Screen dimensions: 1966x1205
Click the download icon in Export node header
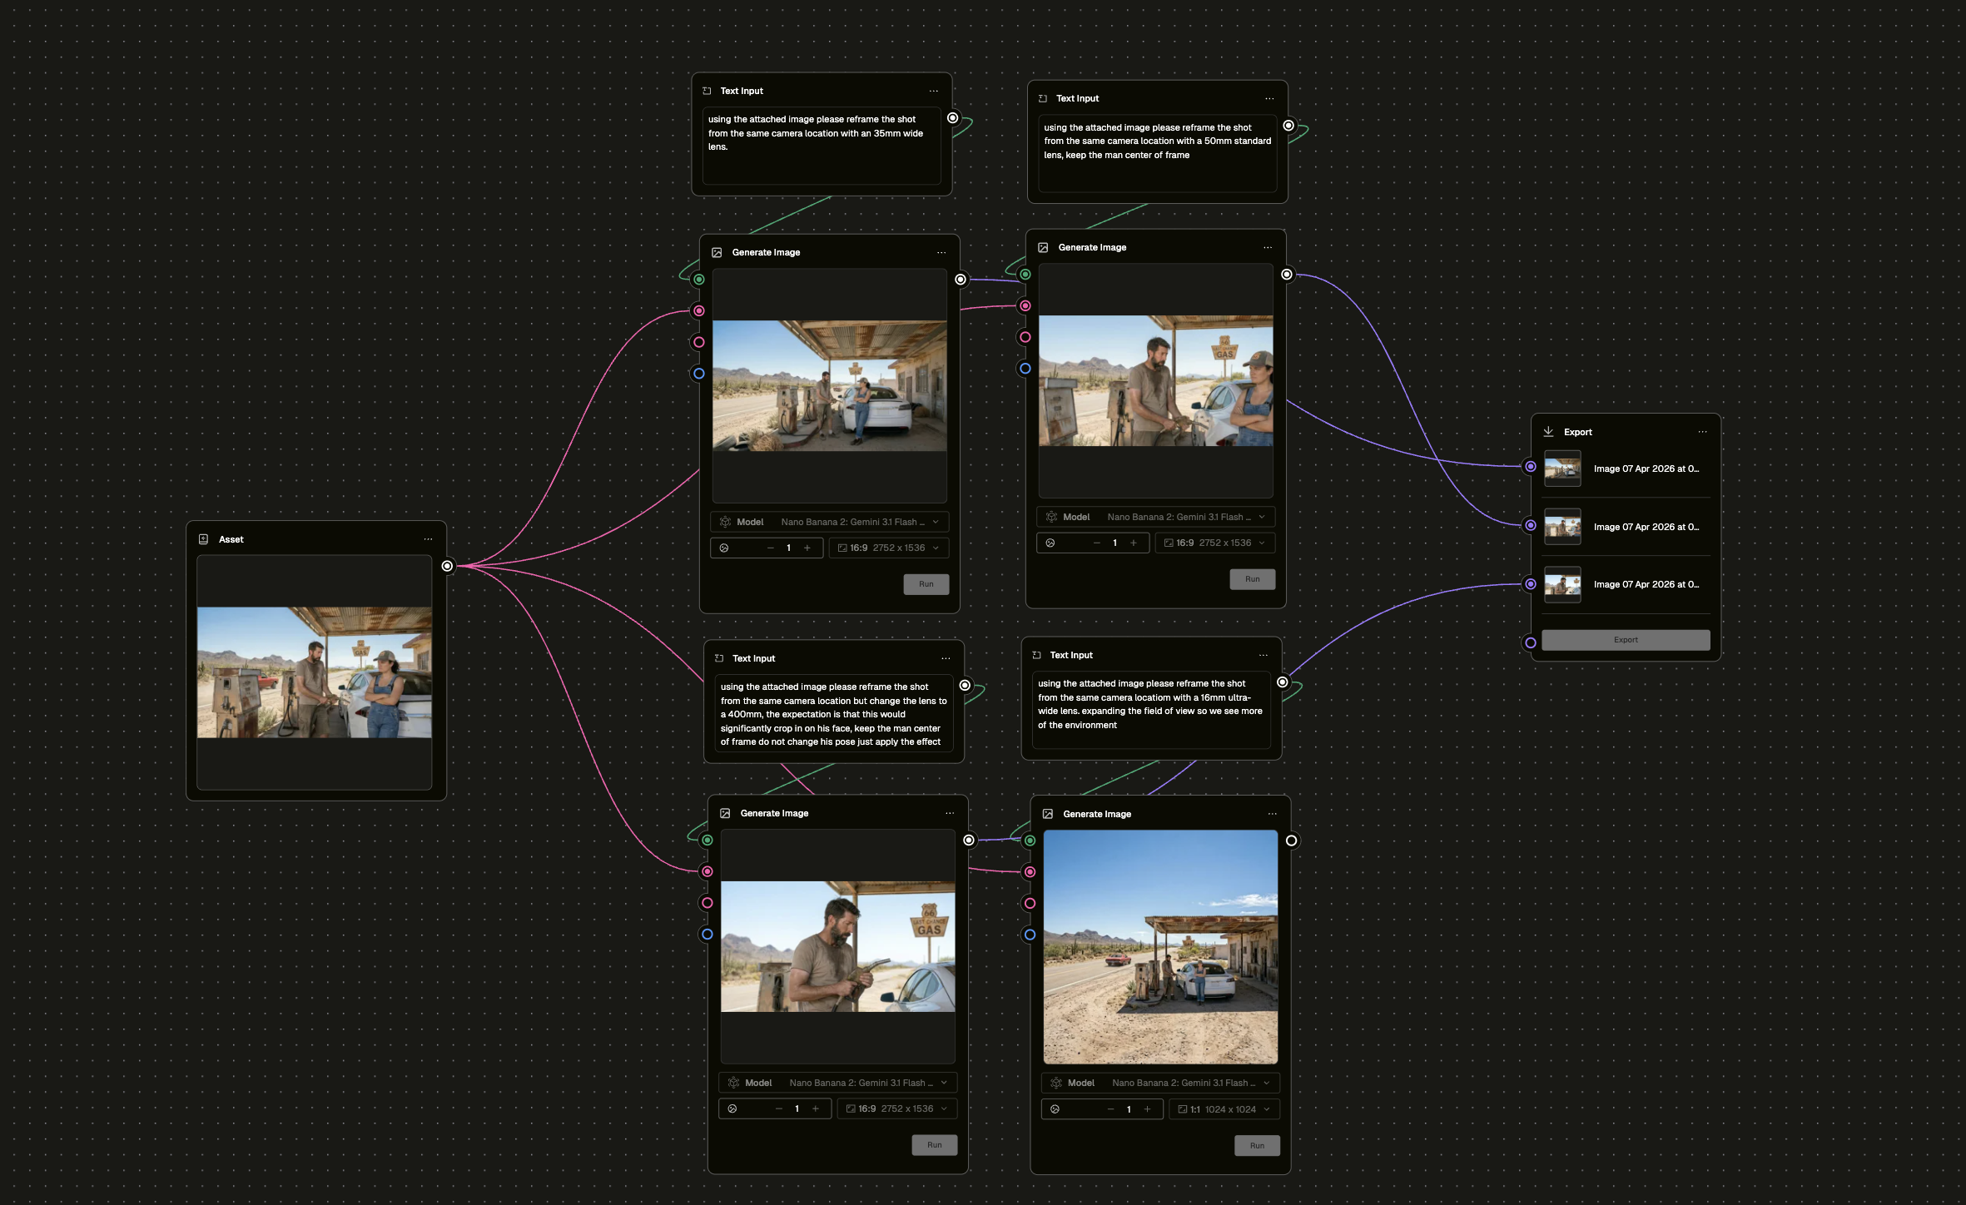pos(1548,432)
